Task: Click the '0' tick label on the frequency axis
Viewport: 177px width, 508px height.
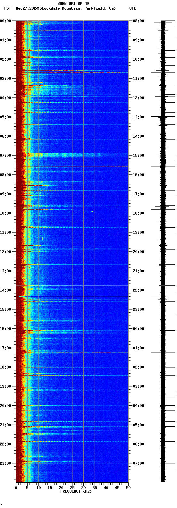Action: (16, 488)
